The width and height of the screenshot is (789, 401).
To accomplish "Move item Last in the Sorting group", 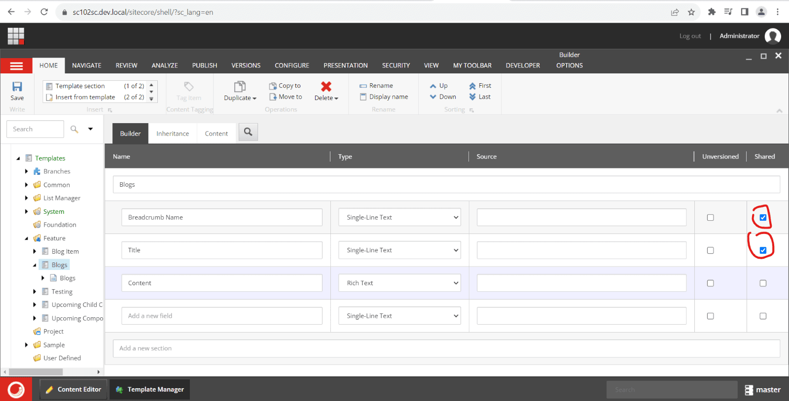I will (x=480, y=97).
